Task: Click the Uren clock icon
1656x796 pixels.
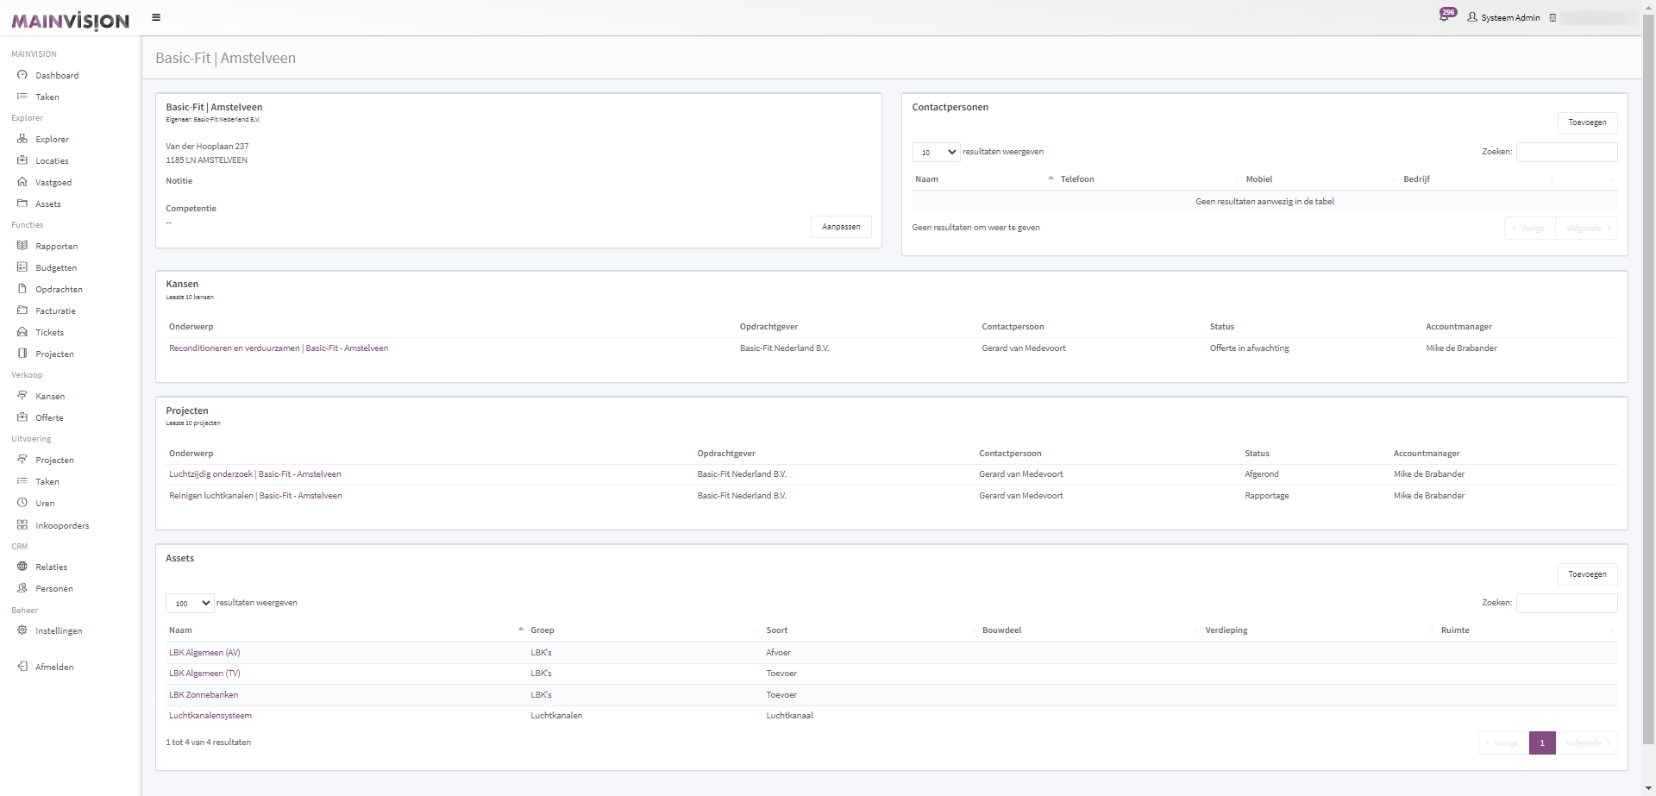Action: pyautogui.click(x=22, y=503)
